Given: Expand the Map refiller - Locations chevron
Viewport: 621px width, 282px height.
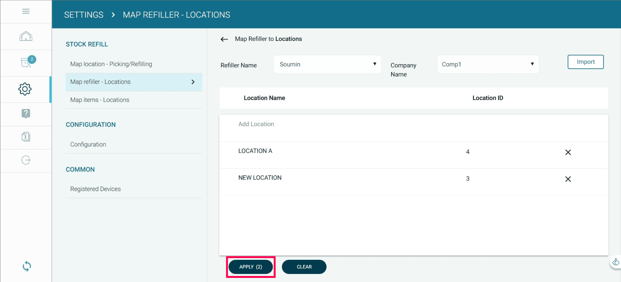Looking at the screenshot, I should [193, 82].
